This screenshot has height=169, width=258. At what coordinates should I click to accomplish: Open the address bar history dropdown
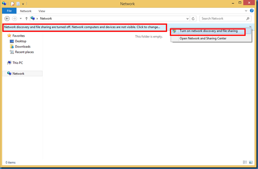[x=187, y=18]
